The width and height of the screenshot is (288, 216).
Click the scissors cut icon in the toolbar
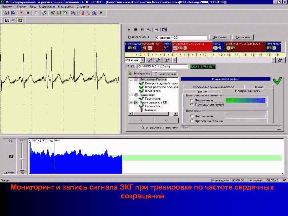pyautogui.click(x=36, y=12)
